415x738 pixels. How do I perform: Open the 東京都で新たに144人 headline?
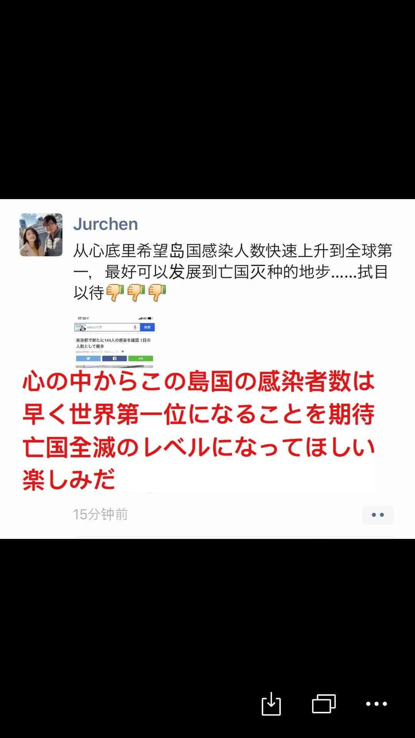(113, 343)
